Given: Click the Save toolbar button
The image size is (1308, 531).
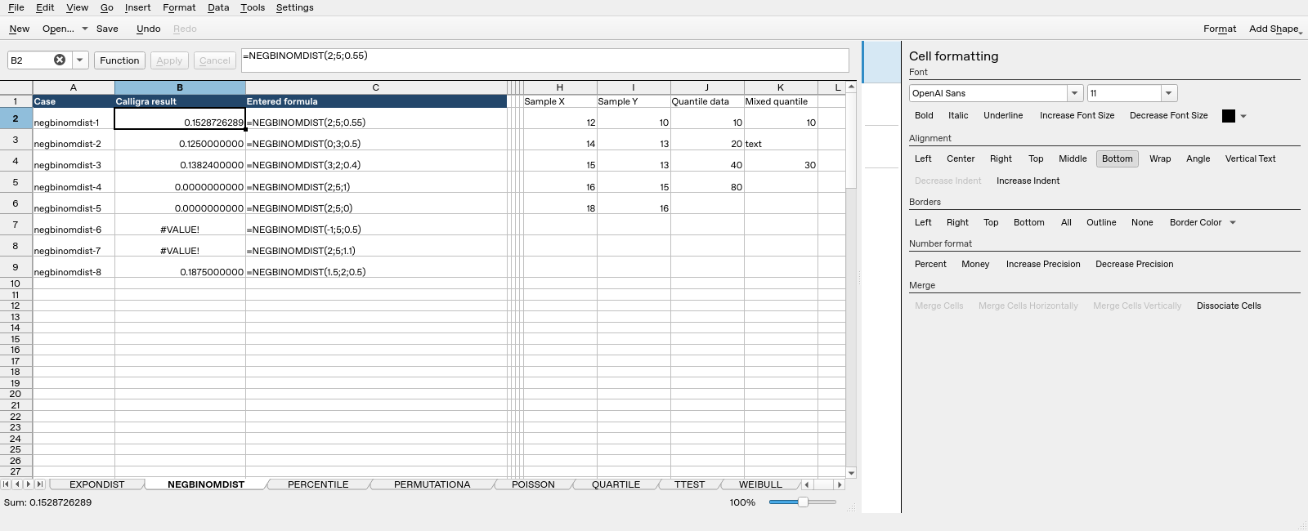Looking at the screenshot, I should (x=107, y=29).
